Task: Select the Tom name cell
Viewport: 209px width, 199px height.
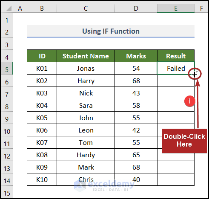Action: click(86, 142)
